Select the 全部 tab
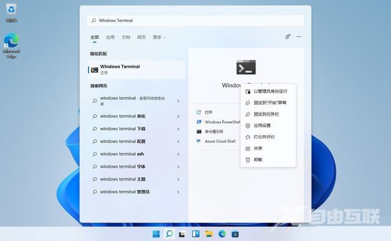This screenshot has height=241, width=391. 95,37
